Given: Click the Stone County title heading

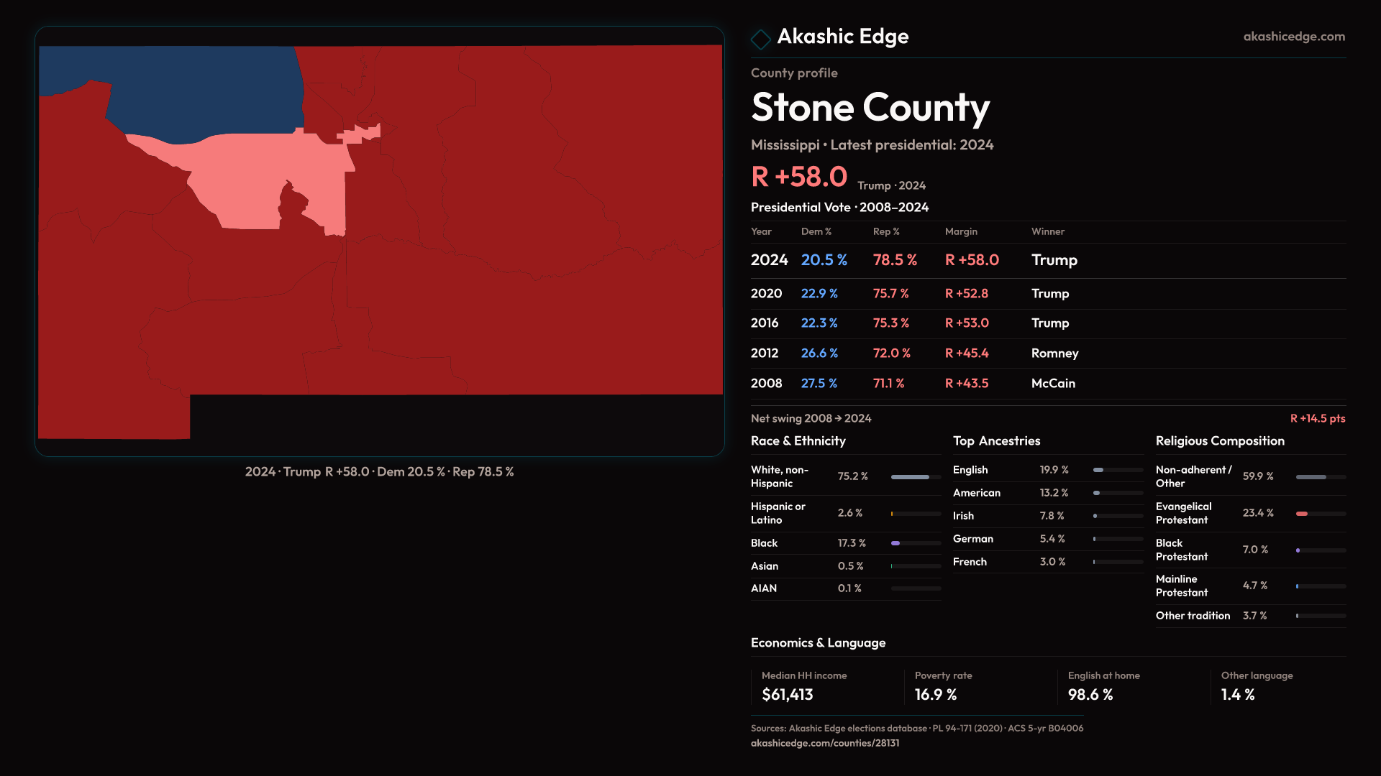Looking at the screenshot, I should coord(870,108).
